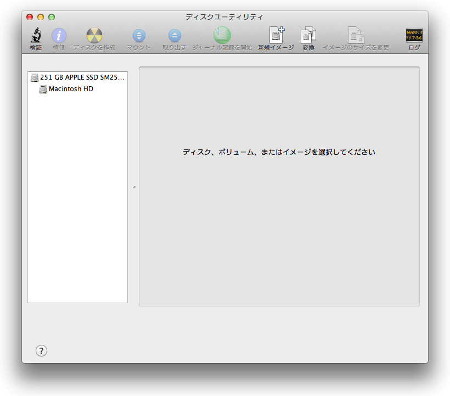
Task: Minimize the window with the yellow button
Action: [41, 17]
